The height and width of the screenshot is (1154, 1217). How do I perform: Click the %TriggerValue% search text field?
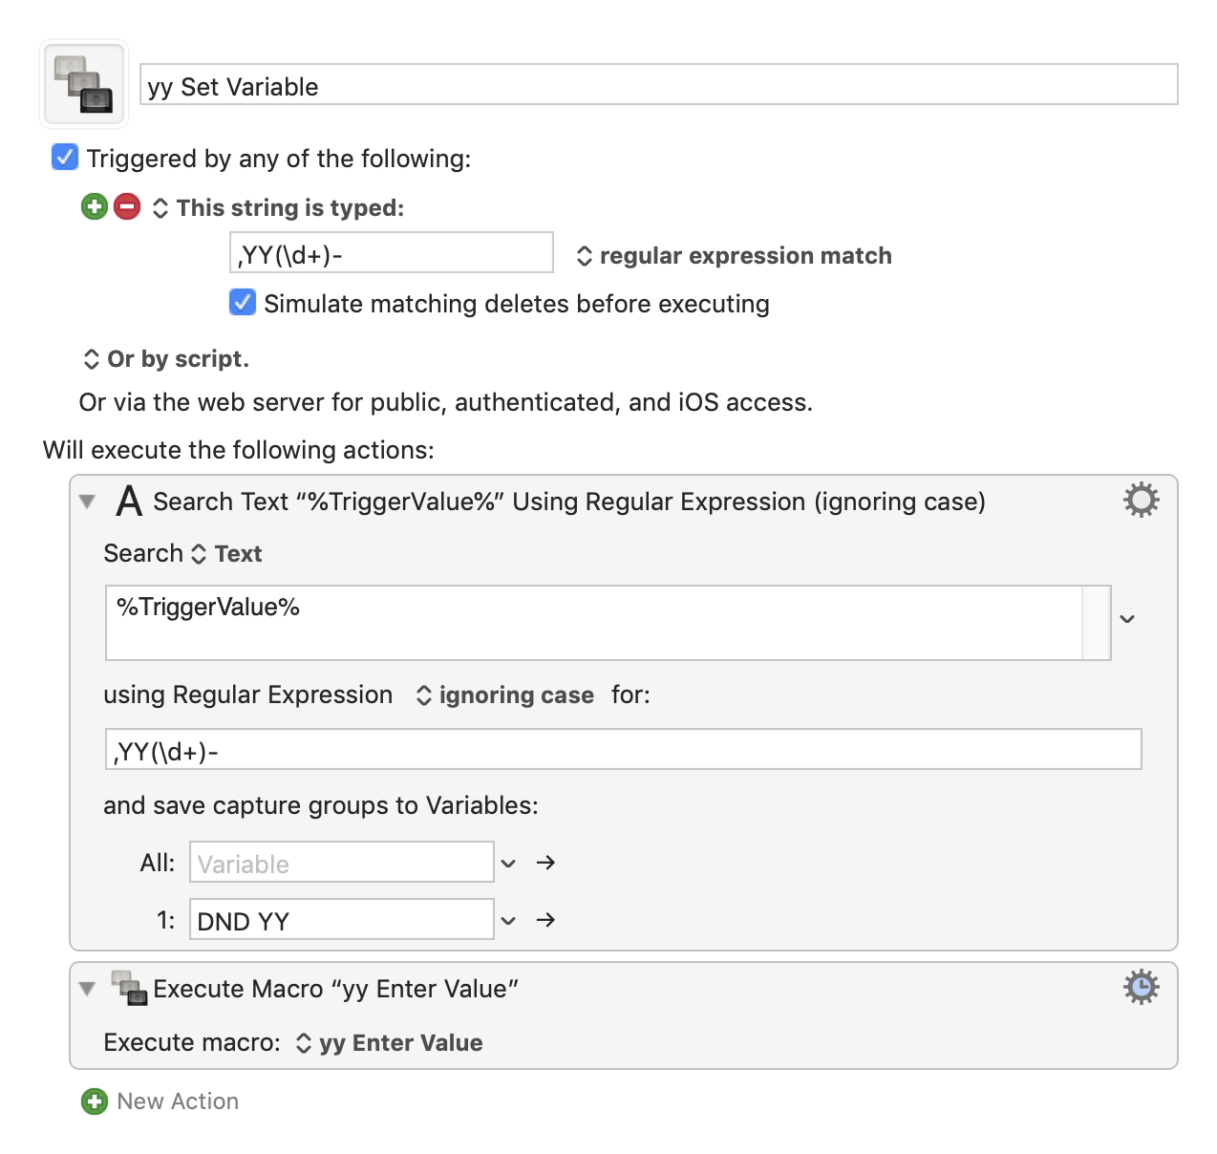click(x=608, y=623)
